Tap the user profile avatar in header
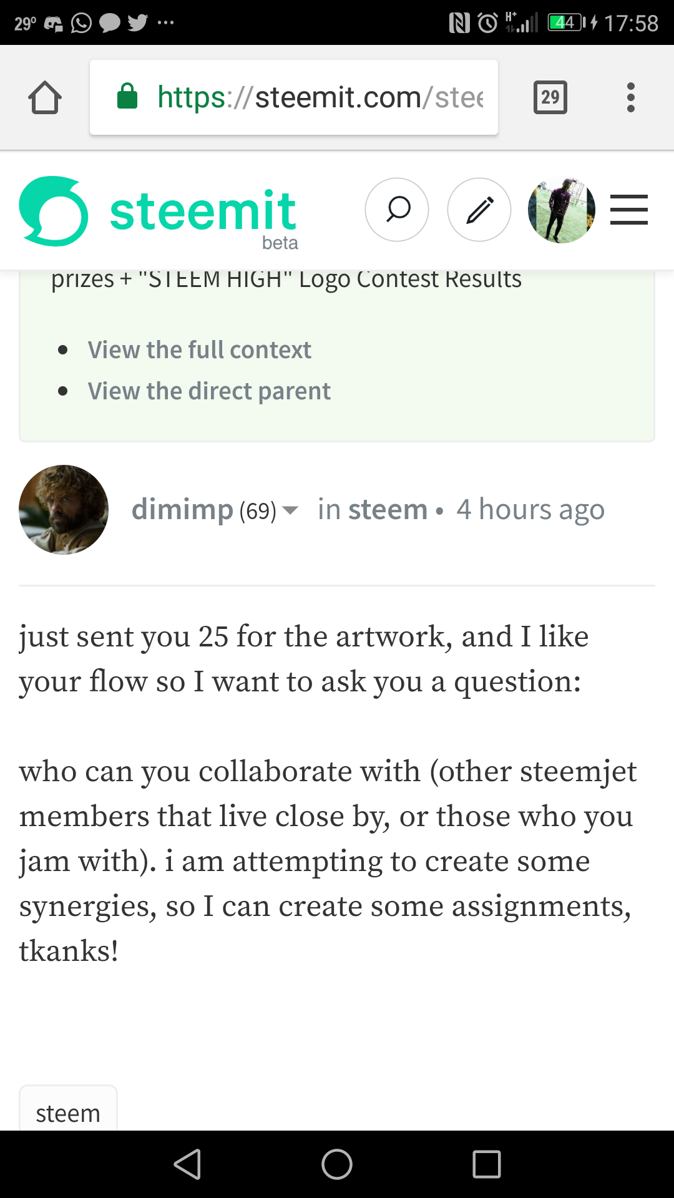 pos(561,210)
